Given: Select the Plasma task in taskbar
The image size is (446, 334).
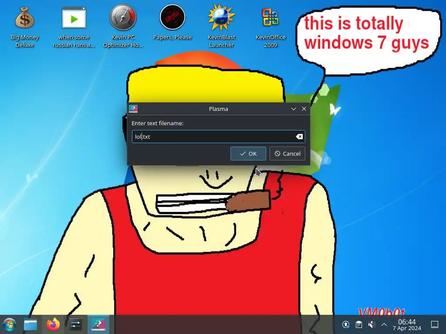Looking at the screenshot, I should (x=98, y=324).
